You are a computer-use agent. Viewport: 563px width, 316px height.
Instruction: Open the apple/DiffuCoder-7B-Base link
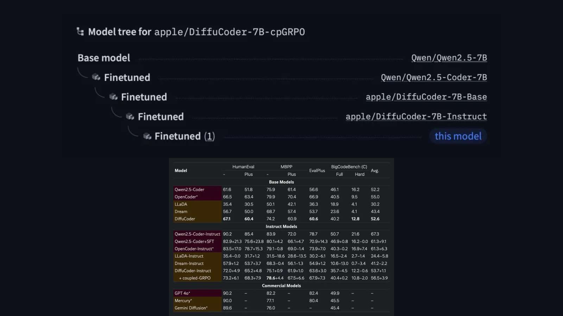coord(426,97)
